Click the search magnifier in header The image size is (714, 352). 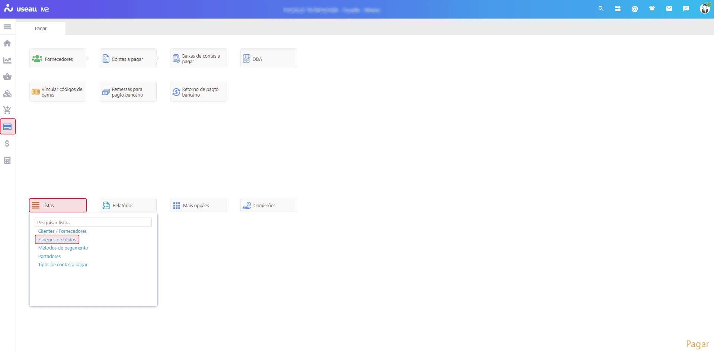(601, 9)
